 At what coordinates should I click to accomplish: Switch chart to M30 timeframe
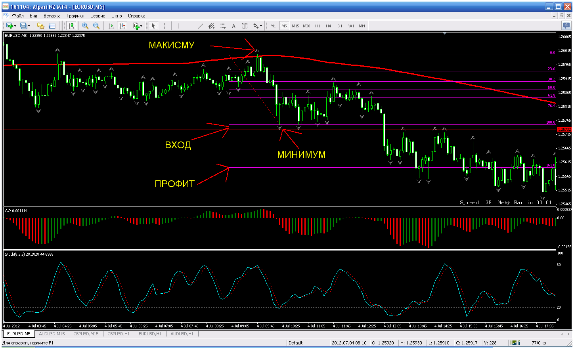point(306,26)
